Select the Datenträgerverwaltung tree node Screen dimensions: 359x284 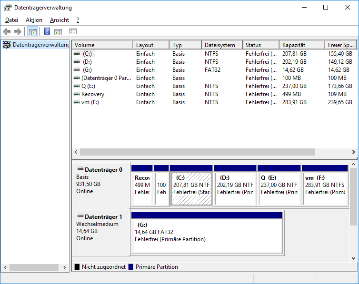pyautogui.click(x=36, y=45)
